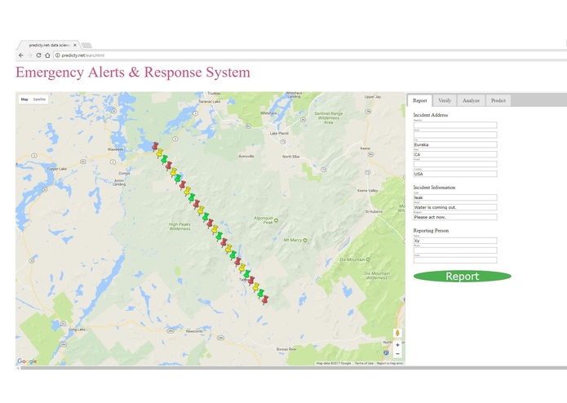Click the Sentinel Range Wilderness Area label
The width and height of the screenshot is (567, 403).
328,117
